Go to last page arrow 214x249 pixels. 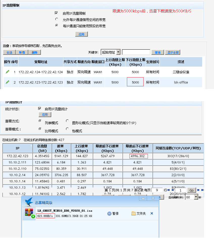(x=202, y=190)
